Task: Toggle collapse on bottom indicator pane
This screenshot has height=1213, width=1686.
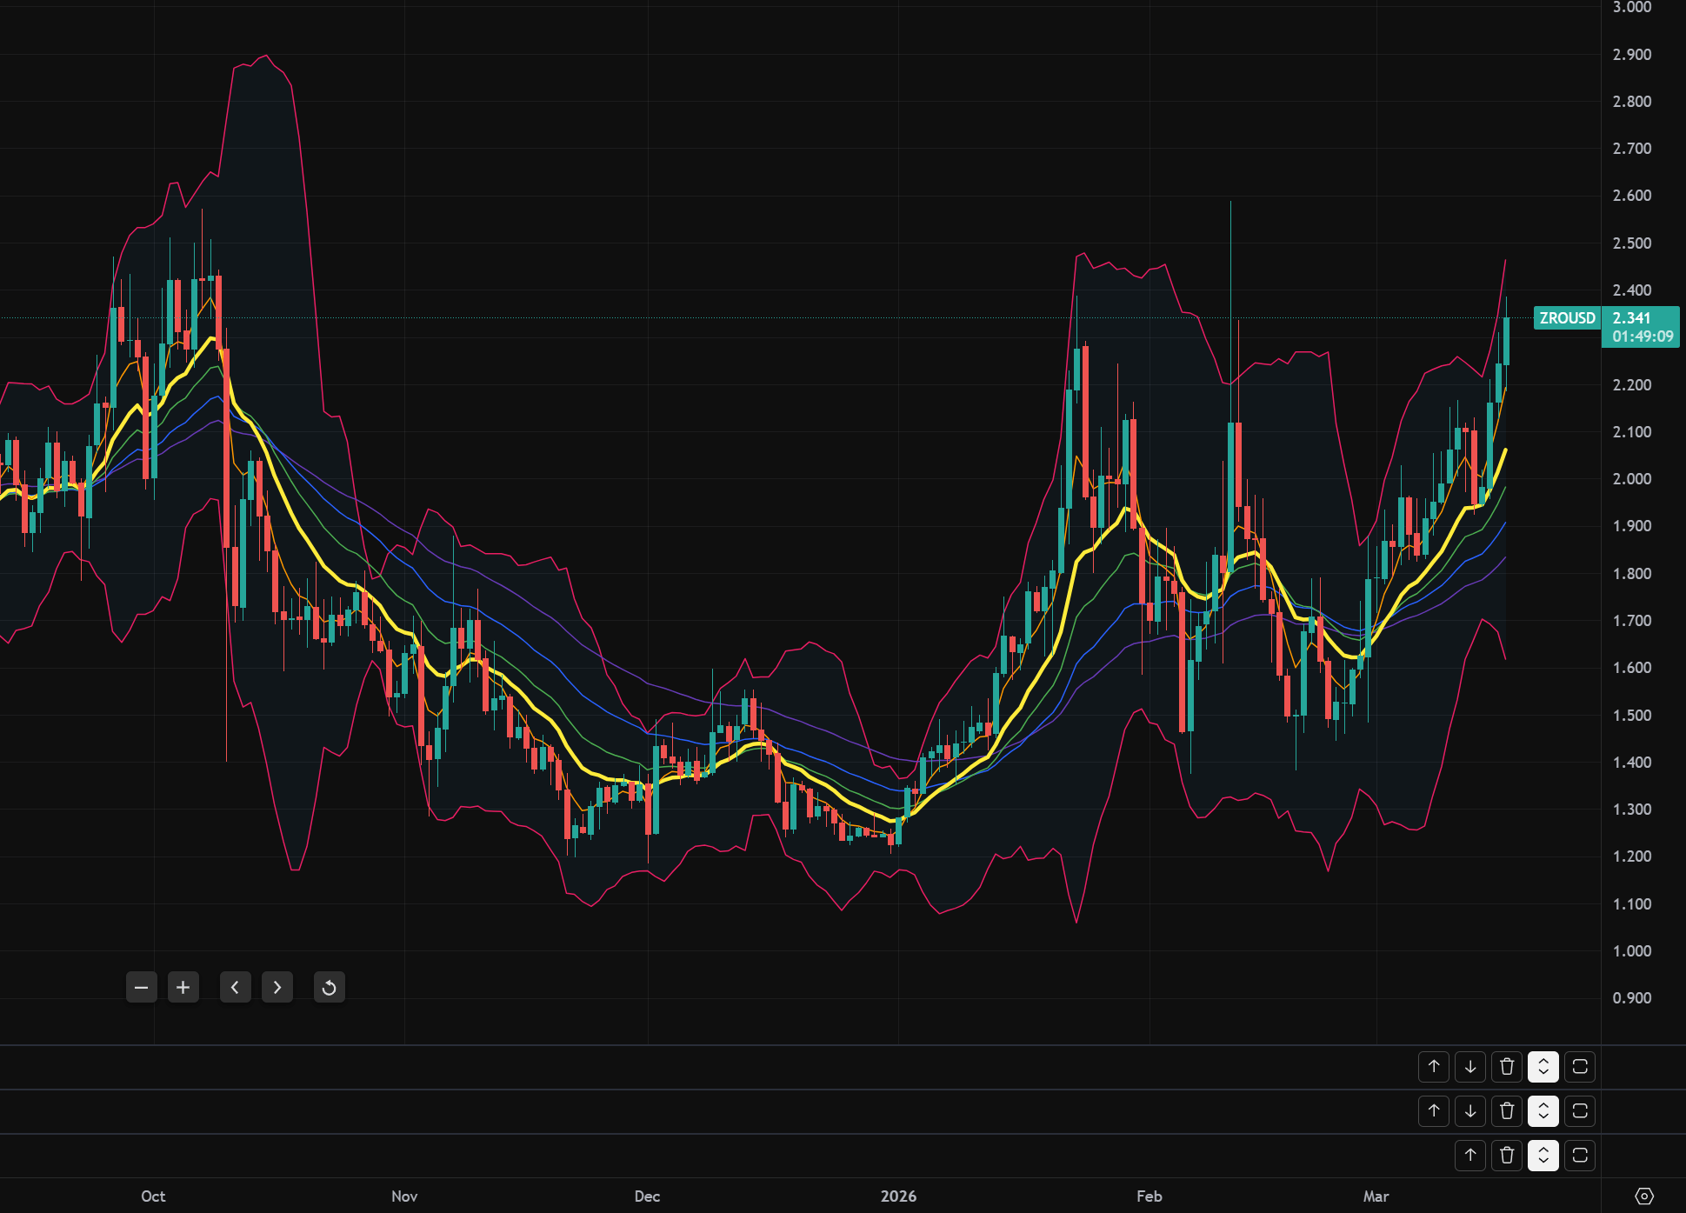Action: coord(1543,1155)
